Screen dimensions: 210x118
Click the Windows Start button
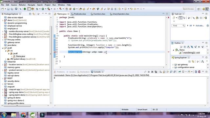(x=4, y=115)
